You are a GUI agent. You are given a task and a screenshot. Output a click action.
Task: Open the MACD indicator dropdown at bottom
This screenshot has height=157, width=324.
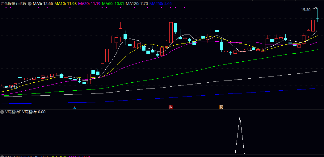2,156
